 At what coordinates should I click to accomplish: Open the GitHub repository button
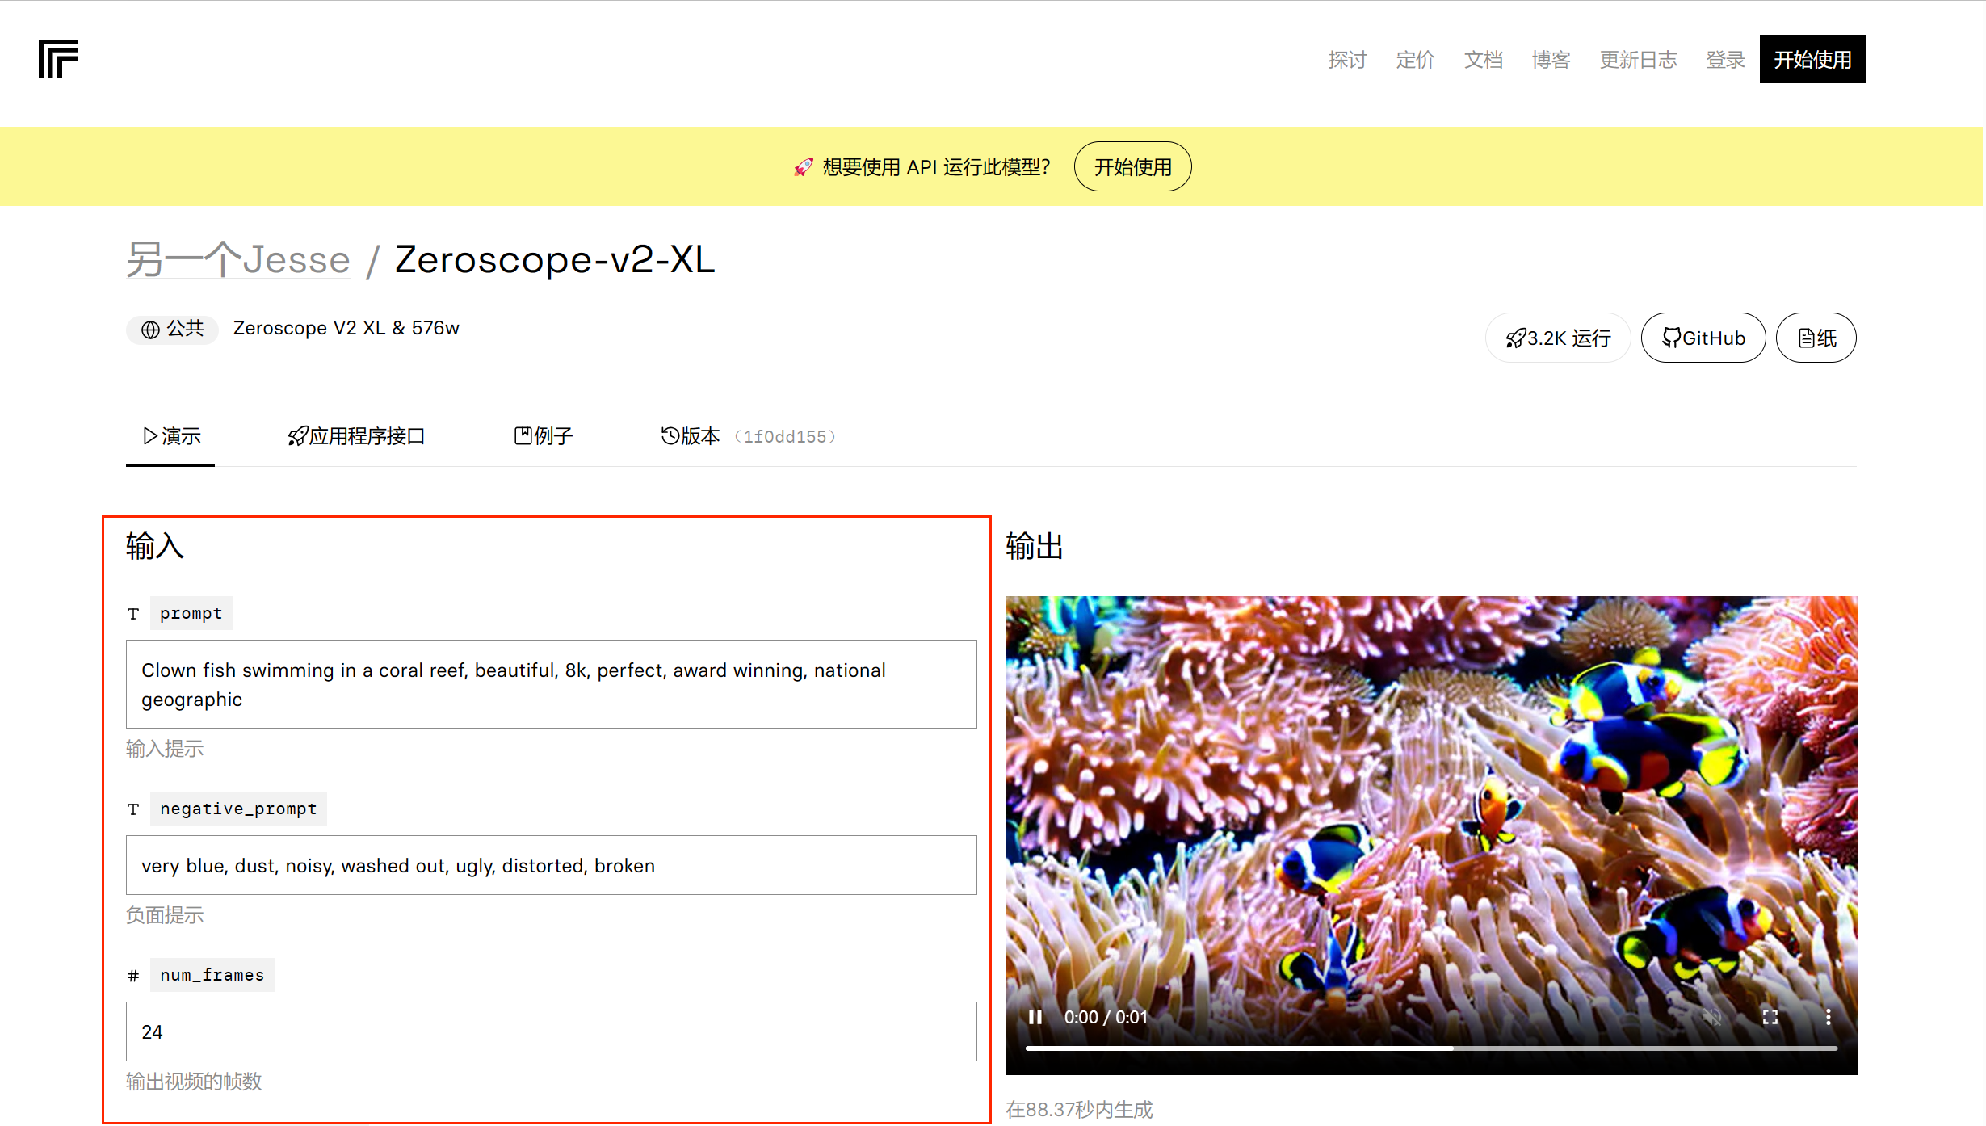(1703, 338)
